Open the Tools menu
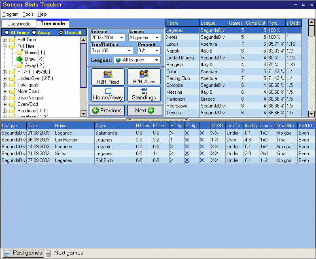This screenshot has height=259, width=316. coord(28,14)
